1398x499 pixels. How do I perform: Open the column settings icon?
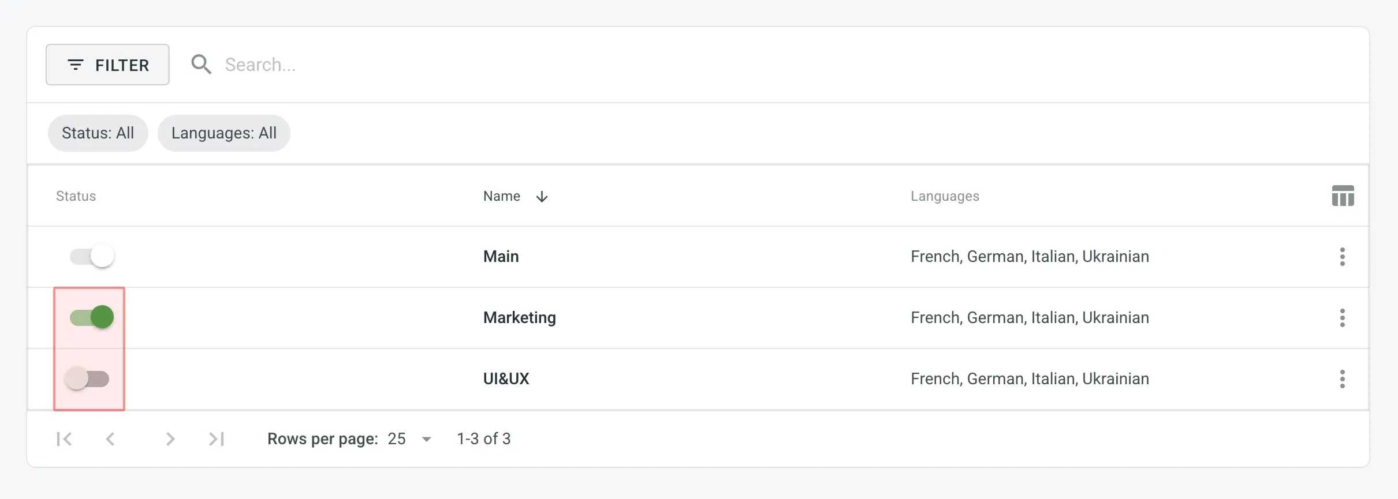1343,196
